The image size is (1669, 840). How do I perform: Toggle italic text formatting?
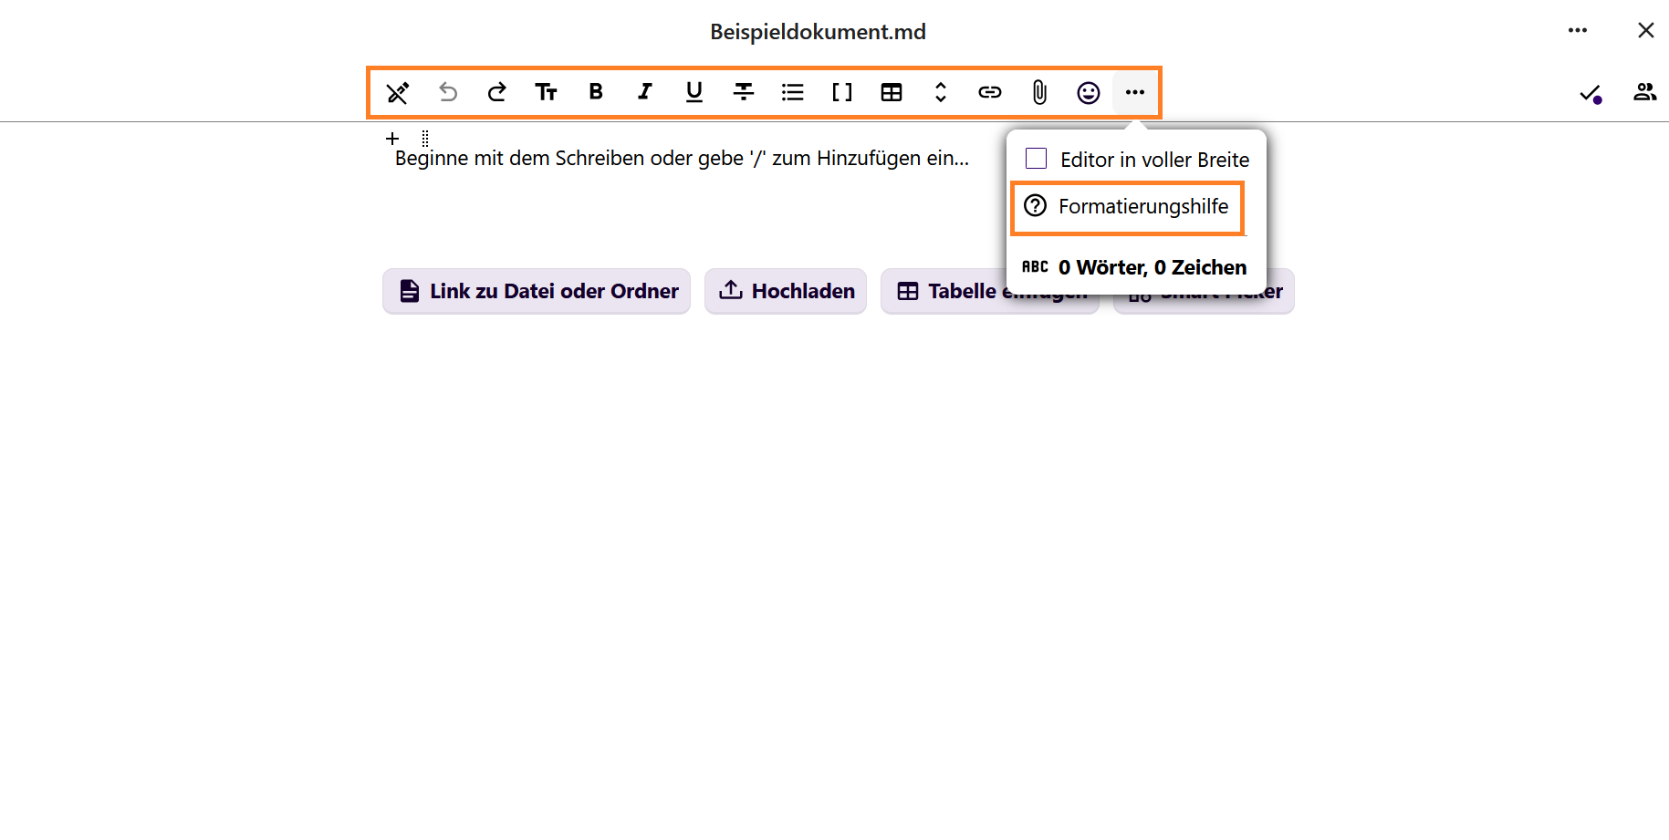645,92
